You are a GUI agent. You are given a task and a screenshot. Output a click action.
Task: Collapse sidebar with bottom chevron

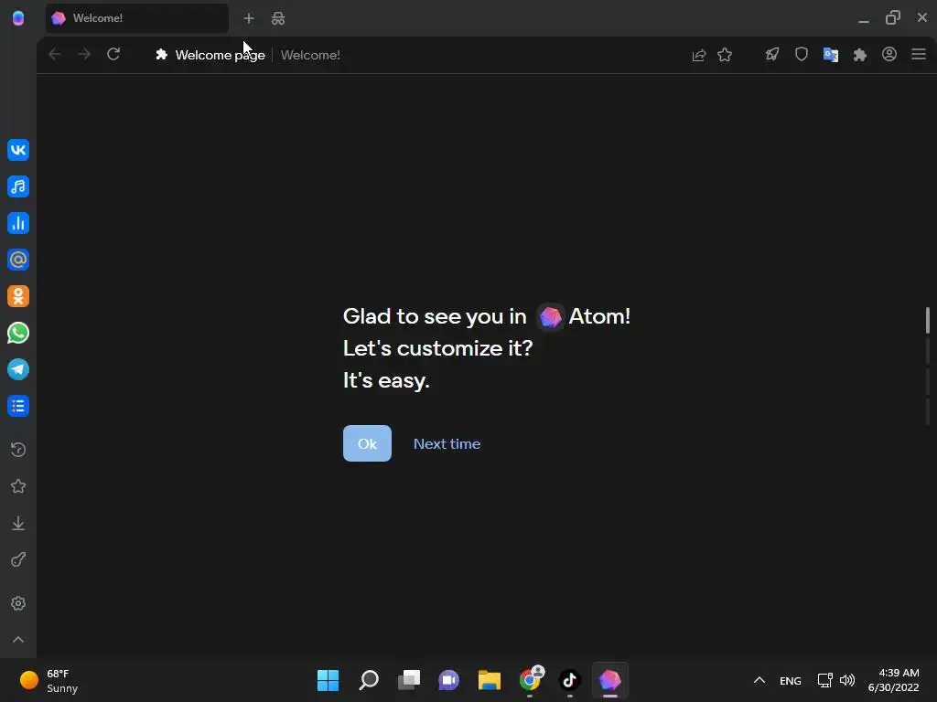click(x=18, y=639)
